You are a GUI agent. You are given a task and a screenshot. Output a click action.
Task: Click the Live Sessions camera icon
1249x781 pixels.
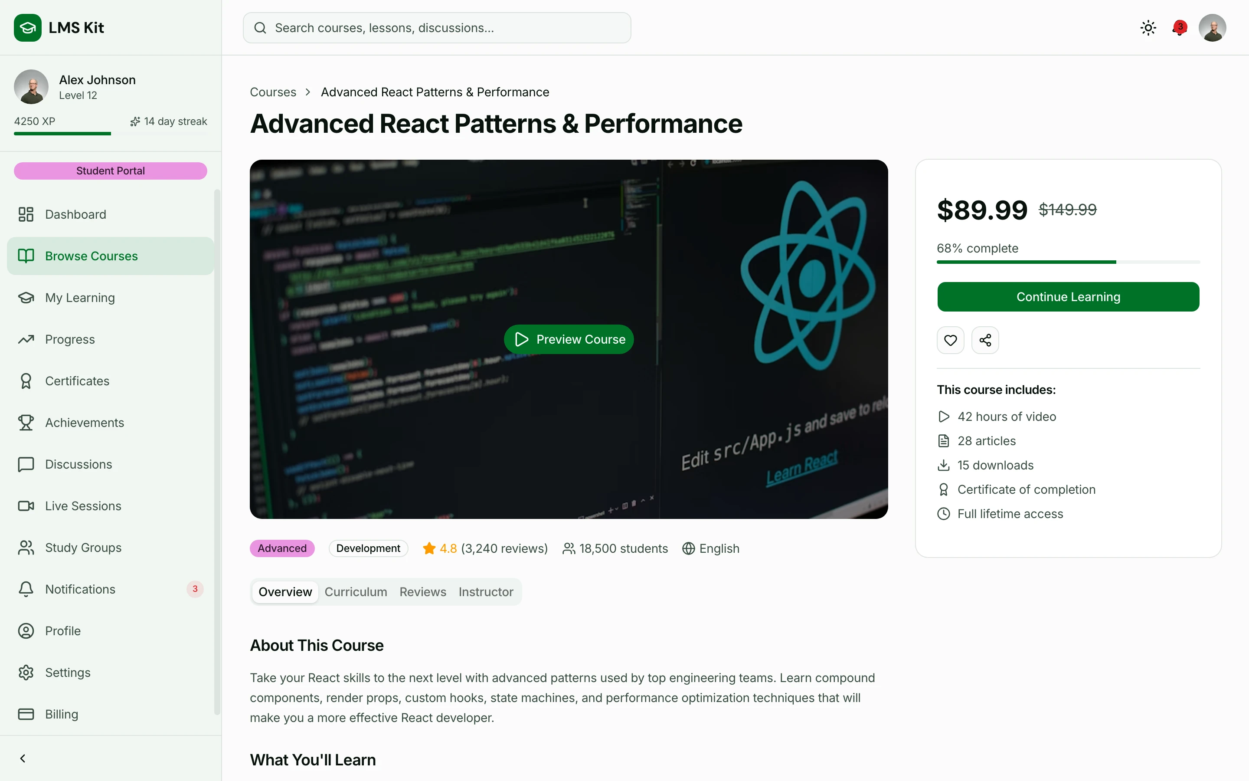coord(26,506)
